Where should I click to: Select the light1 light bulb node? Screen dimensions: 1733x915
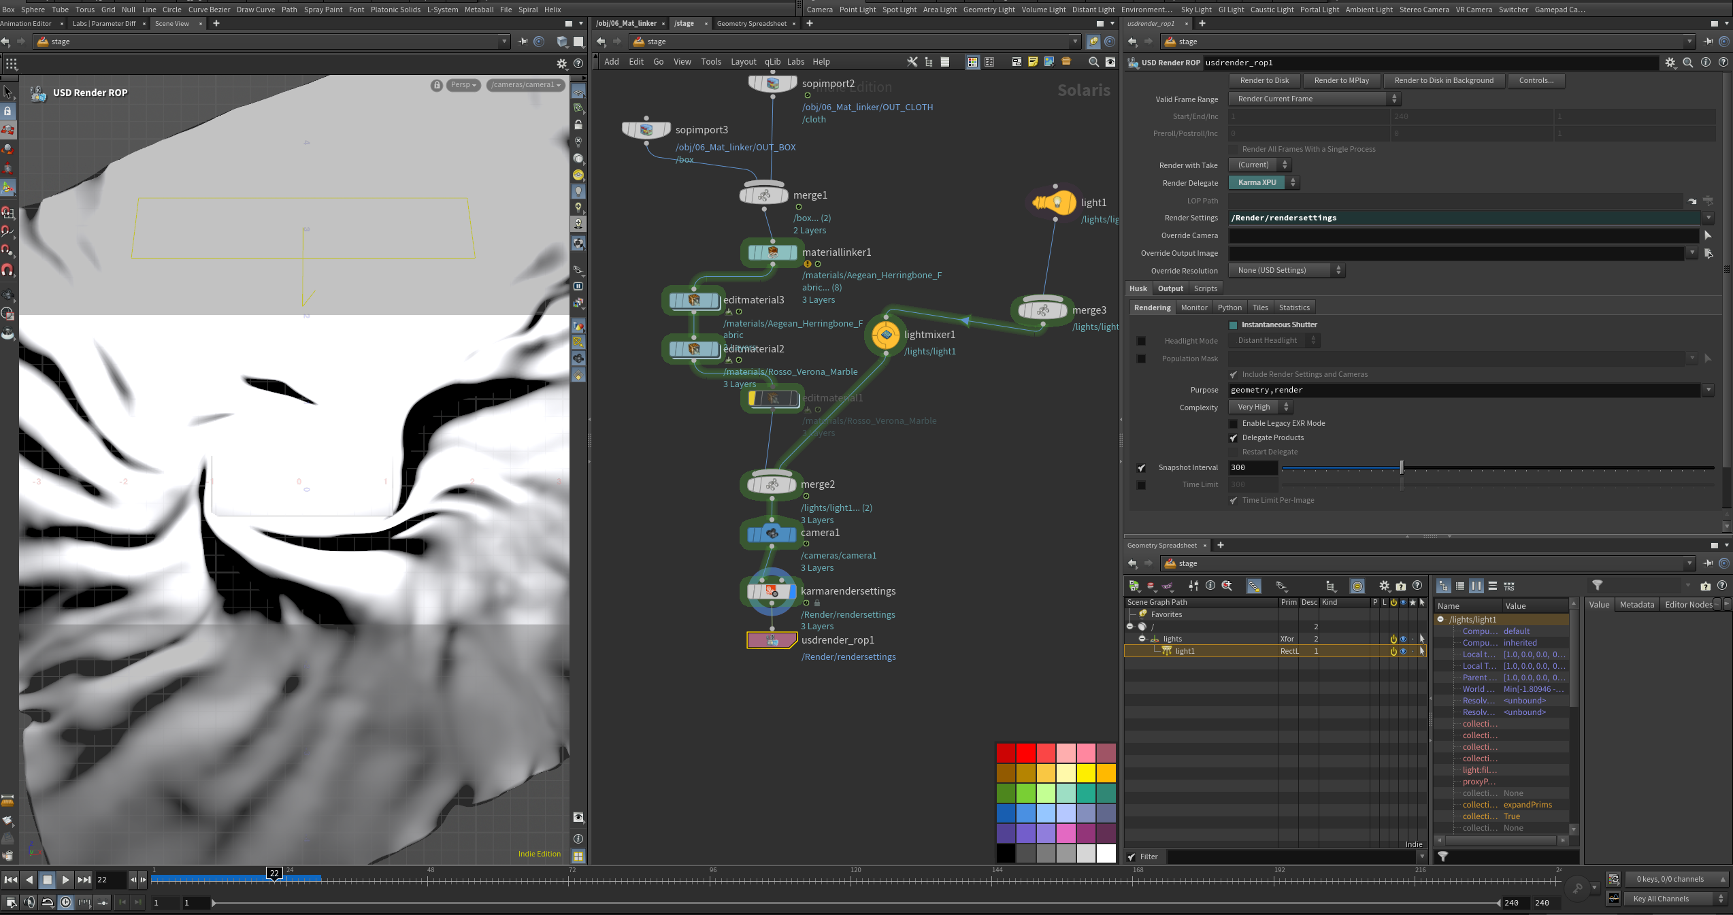coord(1054,203)
